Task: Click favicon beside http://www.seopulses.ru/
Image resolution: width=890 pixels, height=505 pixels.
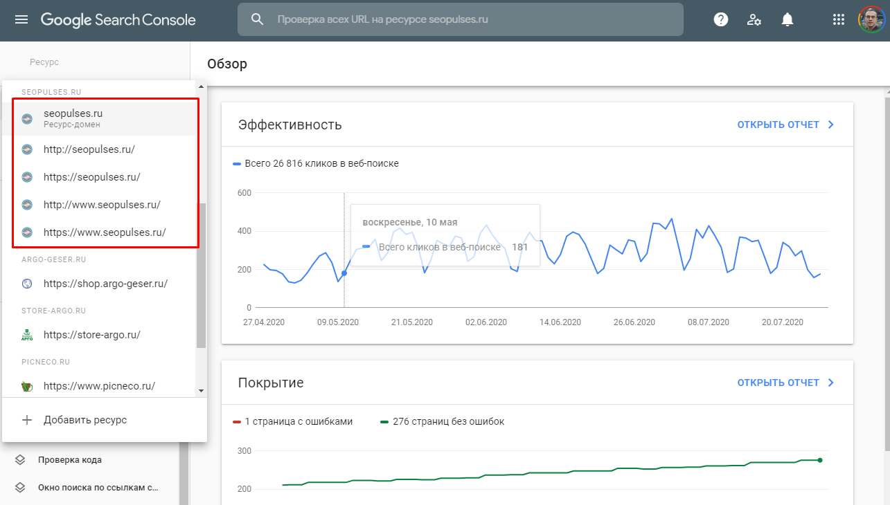Action: tap(27, 205)
